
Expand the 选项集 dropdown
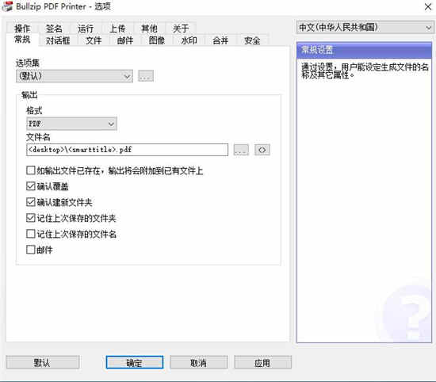[x=75, y=76]
